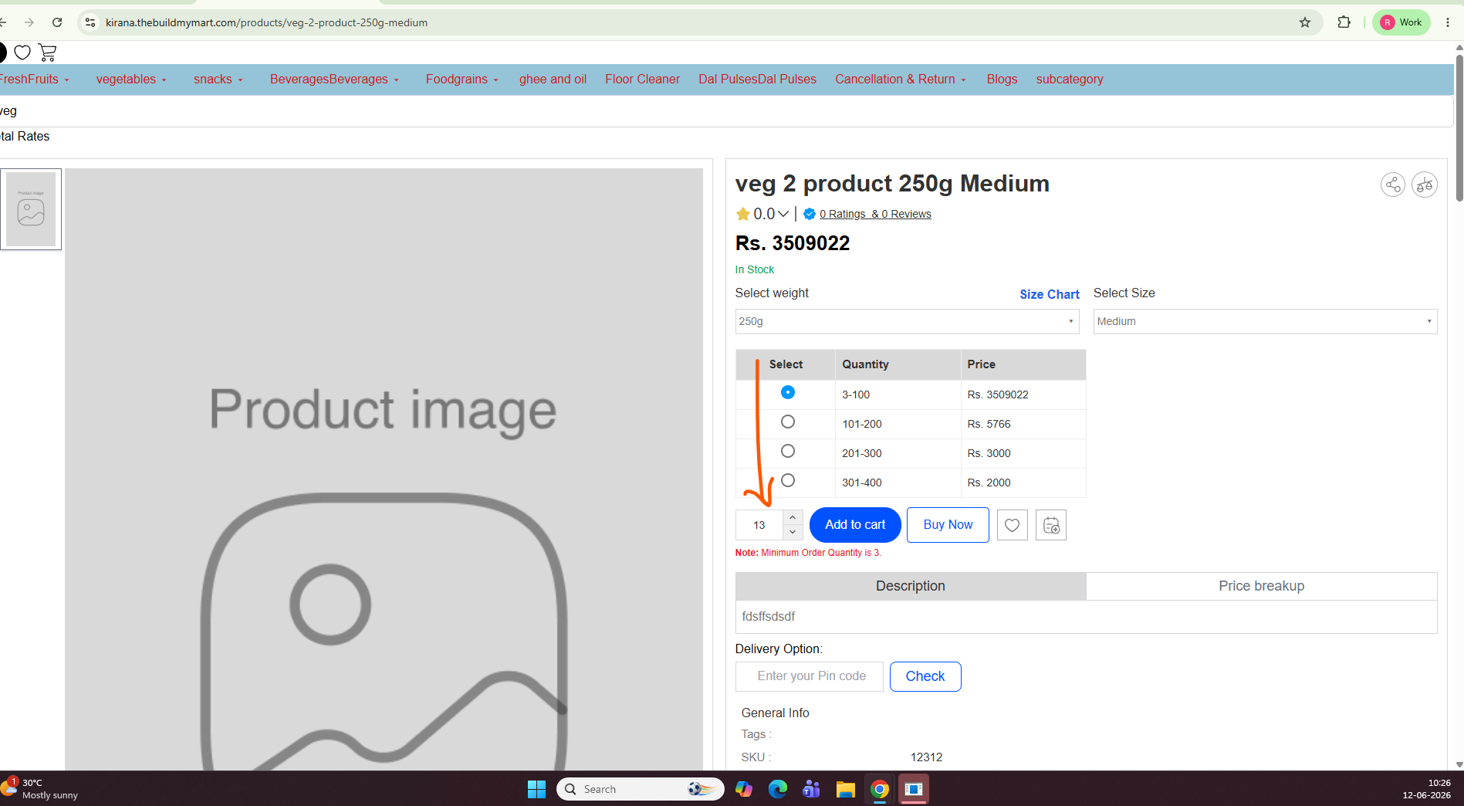Viewport: 1464px width, 806px height.
Task: Open Chrome extensions puzzle icon
Action: pyautogui.click(x=1344, y=22)
